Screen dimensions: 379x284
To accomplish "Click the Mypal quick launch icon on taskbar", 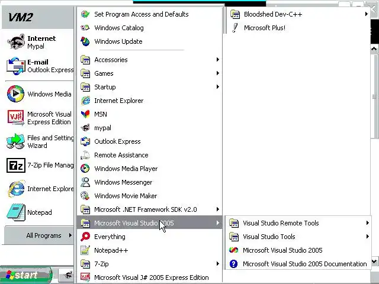I will tap(69, 275).
